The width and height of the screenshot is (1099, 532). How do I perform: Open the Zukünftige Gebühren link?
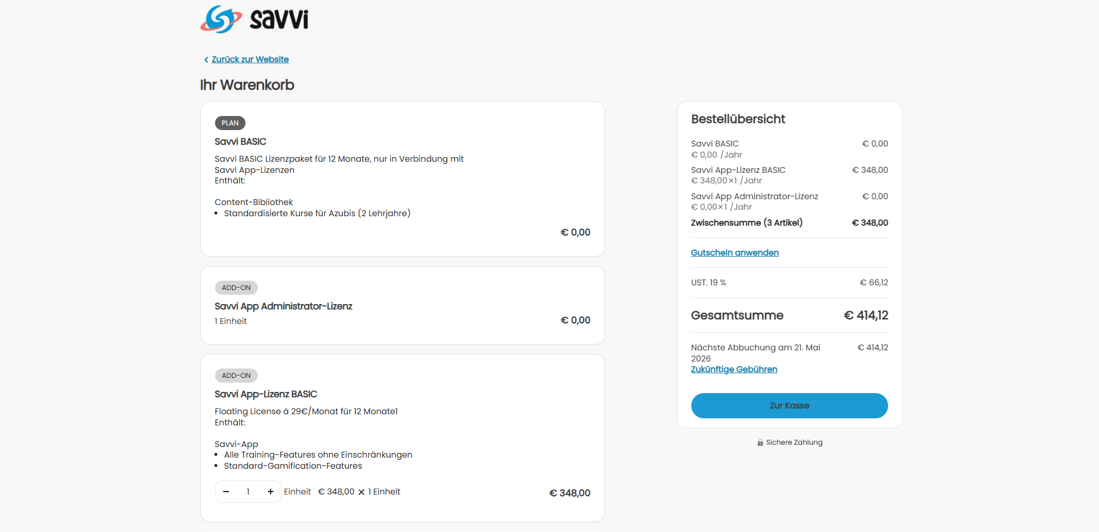(x=734, y=369)
